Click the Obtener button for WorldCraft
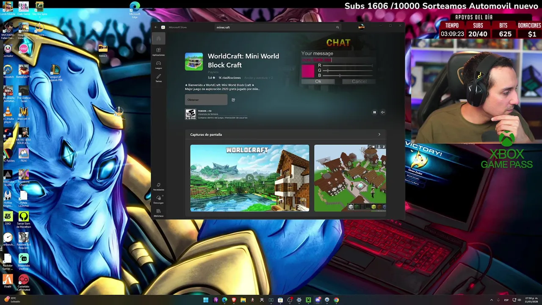 (x=206, y=100)
